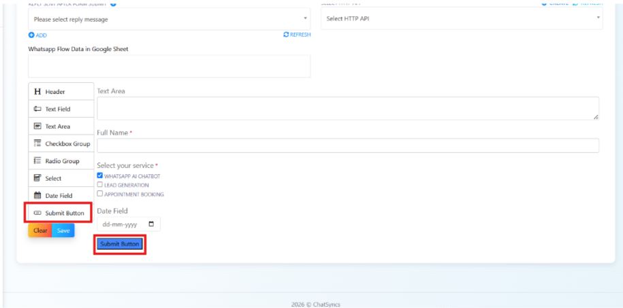This screenshot has width=623, height=308.
Task: Click the ADD link with plus icon
Action: pyautogui.click(x=37, y=35)
